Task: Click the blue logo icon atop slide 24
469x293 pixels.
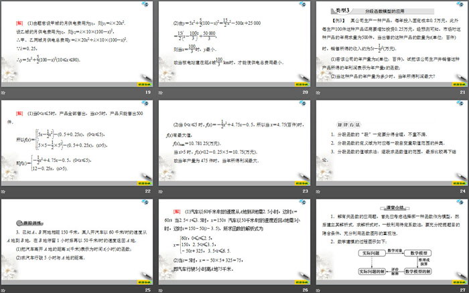Action: 460,103
